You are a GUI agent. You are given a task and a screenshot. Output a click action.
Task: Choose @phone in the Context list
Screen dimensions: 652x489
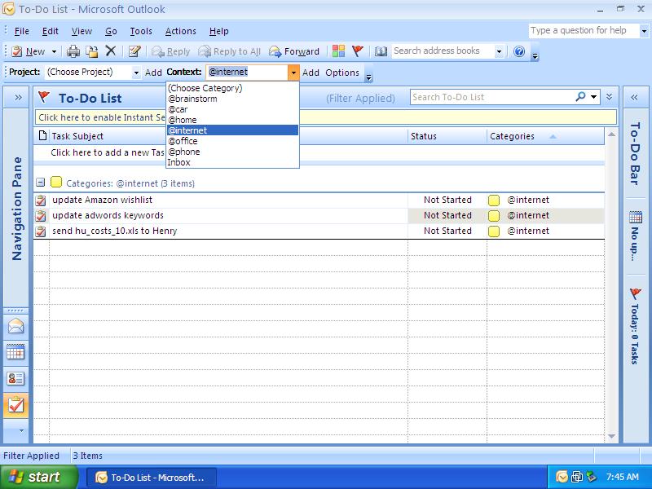point(183,152)
